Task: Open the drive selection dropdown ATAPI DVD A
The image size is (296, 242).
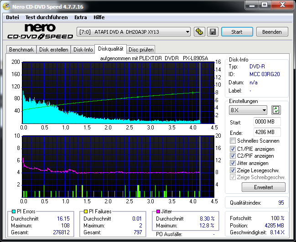Action: pyautogui.click(x=134, y=32)
